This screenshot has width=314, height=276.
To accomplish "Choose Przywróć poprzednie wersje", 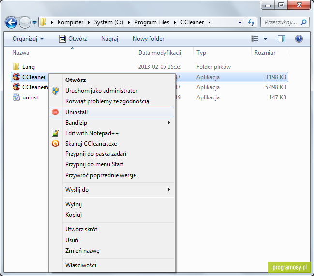I will point(112,175).
